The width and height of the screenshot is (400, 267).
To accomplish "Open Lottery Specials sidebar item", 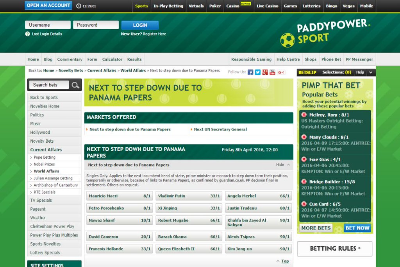I will point(54,253).
